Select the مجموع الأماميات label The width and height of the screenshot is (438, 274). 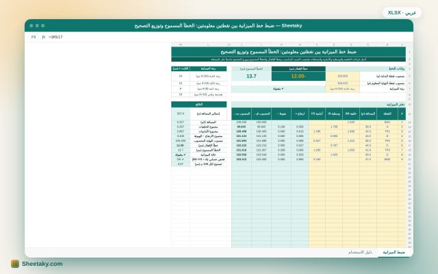(208, 132)
